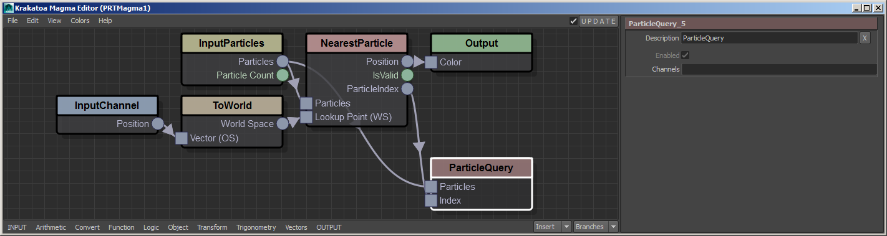Image resolution: width=887 pixels, height=236 pixels.
Task: Open the Insert mode dropdown
Action: [553, 227]
